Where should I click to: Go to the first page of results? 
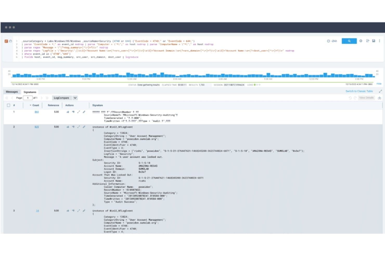click(x=7, y=98)
